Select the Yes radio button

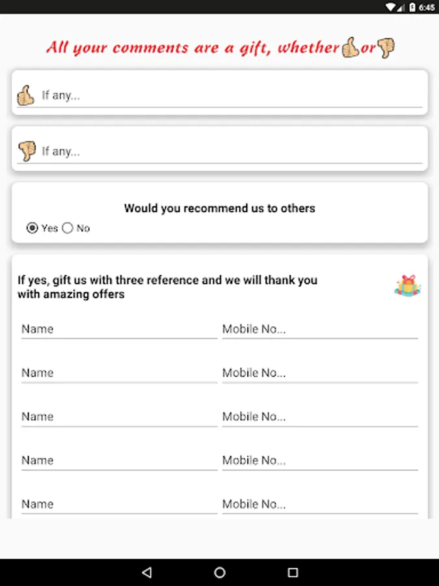point(32,228)
